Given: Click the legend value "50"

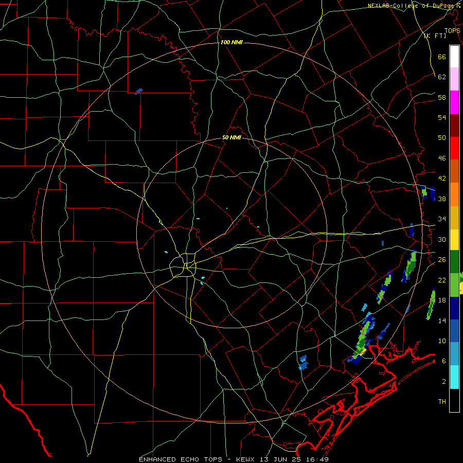Looking at the screenshot, I should coord(442,138).
